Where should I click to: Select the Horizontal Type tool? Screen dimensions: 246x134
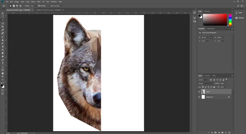pos(2,63)
